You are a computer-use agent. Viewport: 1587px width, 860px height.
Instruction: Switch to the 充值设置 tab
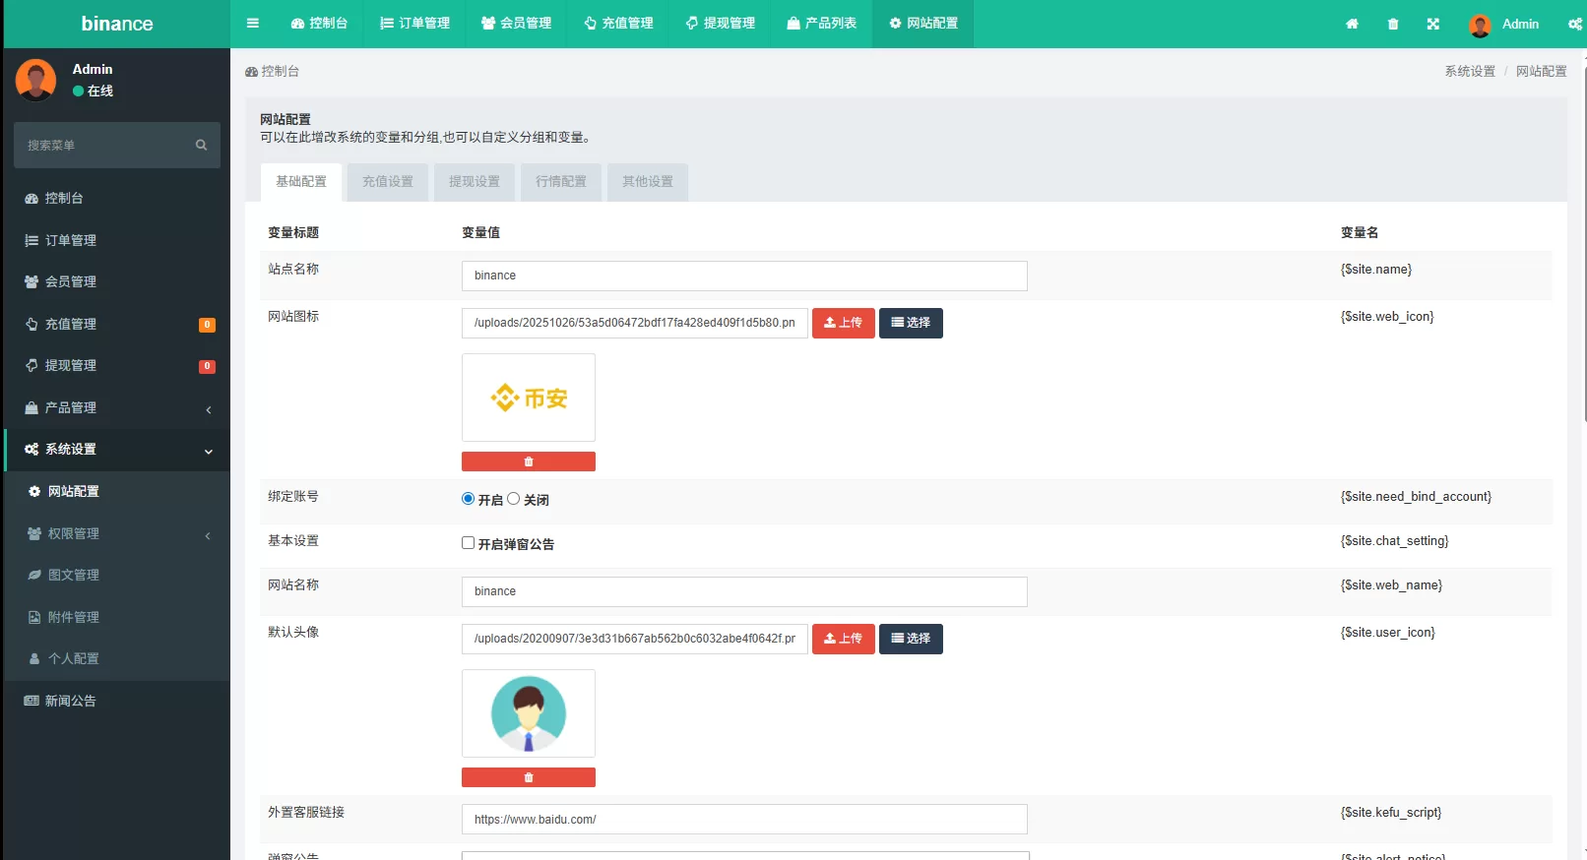(x=388, y=182)
